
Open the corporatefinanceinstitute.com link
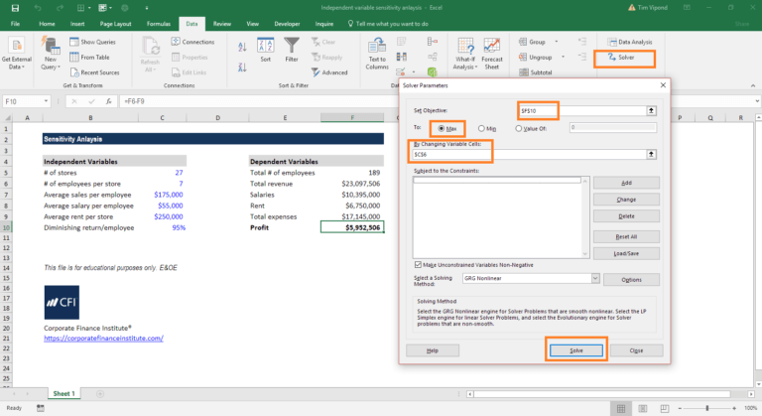103,338
